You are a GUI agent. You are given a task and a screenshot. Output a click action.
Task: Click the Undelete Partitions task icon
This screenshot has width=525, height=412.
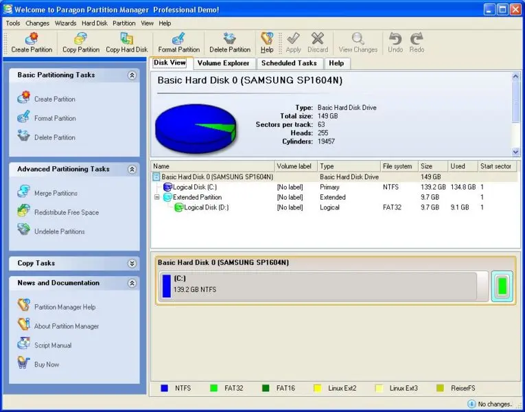click(24, 230)
